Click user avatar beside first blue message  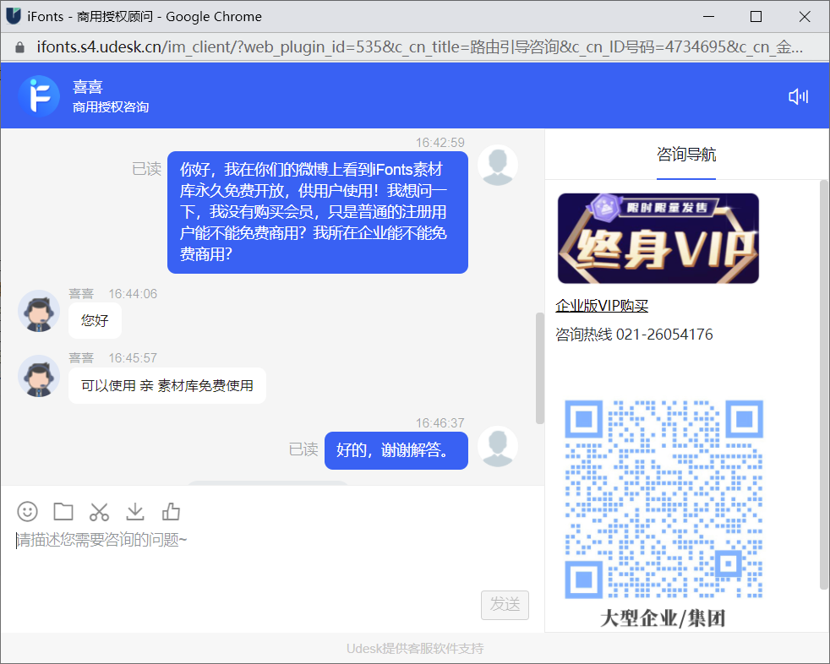tap(498, 166)
